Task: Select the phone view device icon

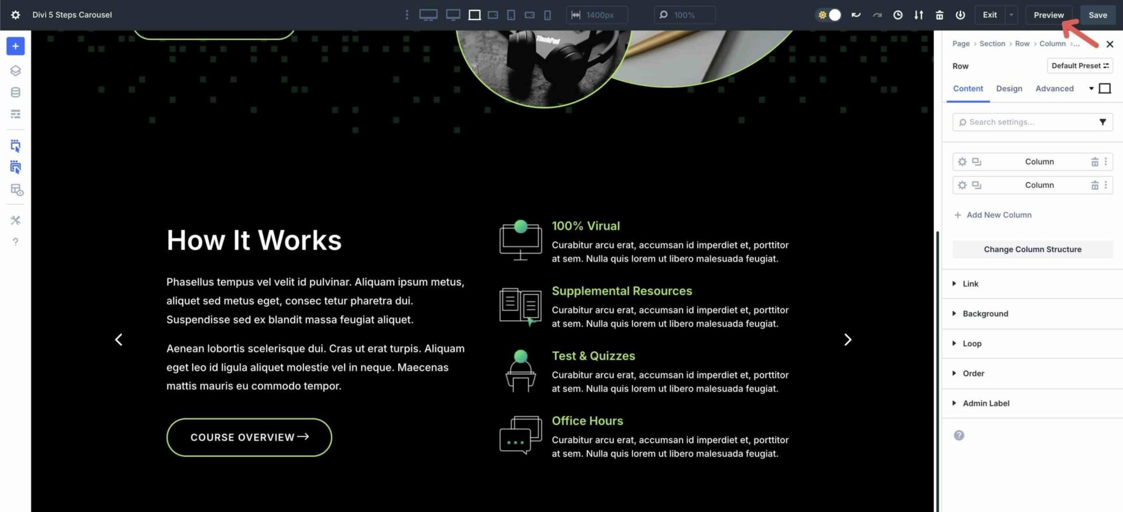Action: click(547, 15)
